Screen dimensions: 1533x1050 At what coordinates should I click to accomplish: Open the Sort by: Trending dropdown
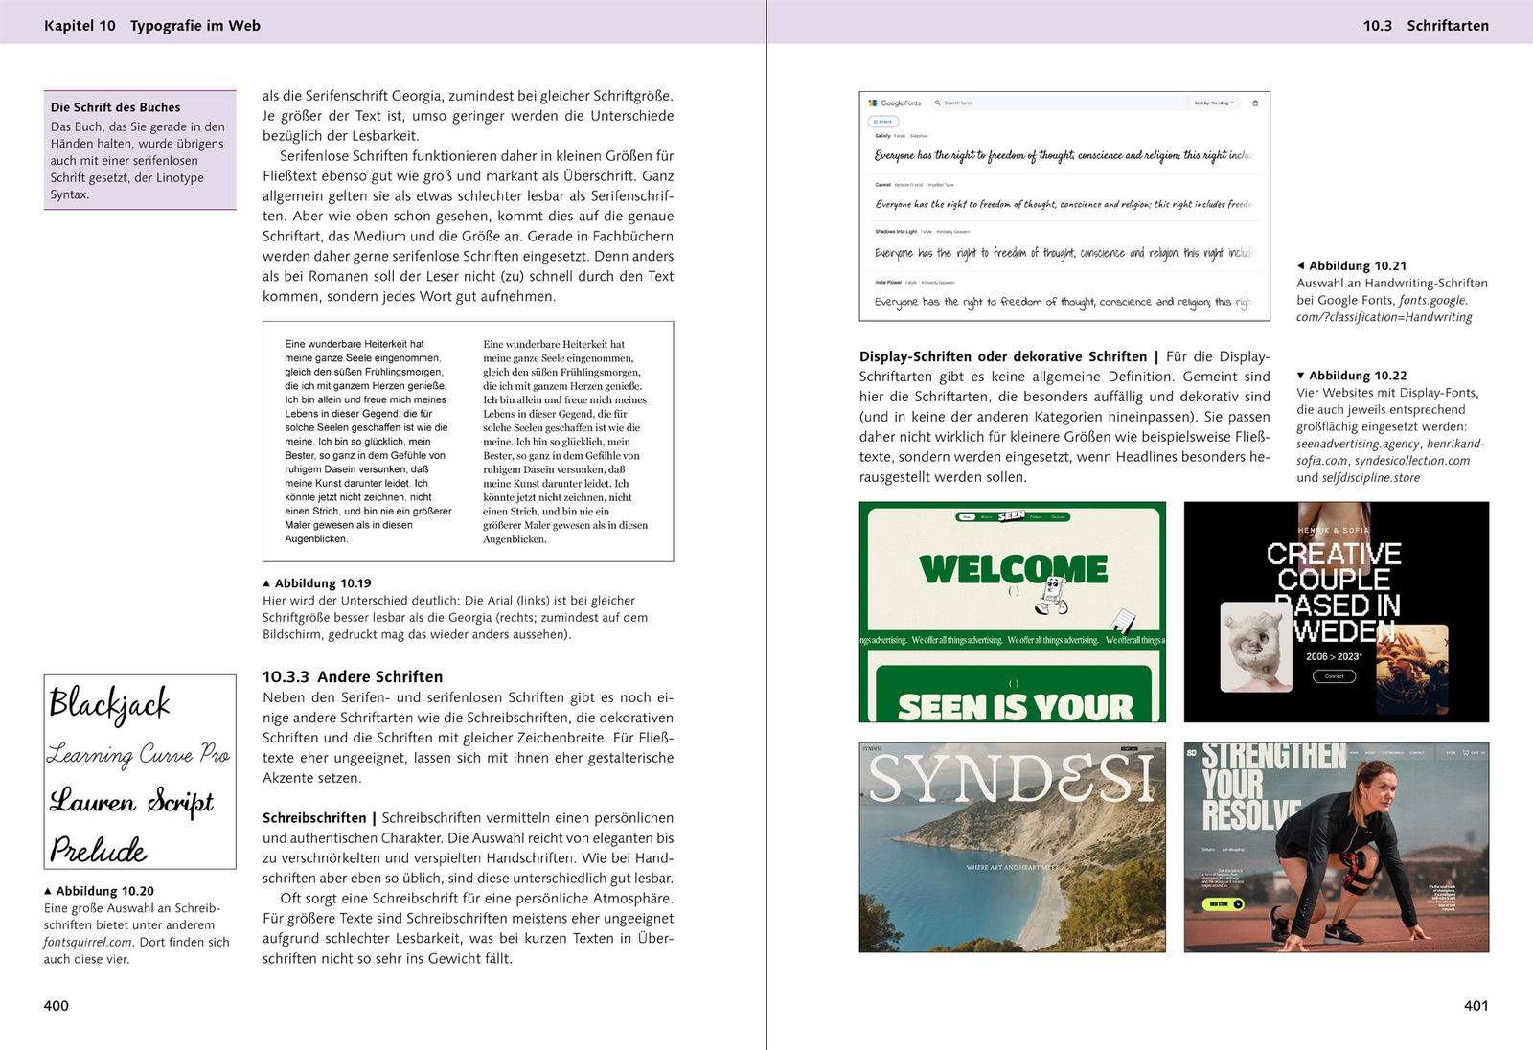(x=1214, y=103)
